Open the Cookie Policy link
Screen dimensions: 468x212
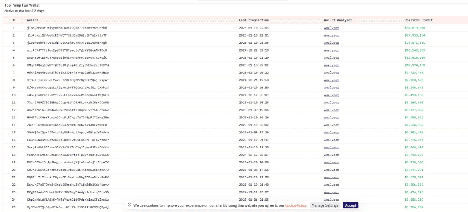point(296,205)
